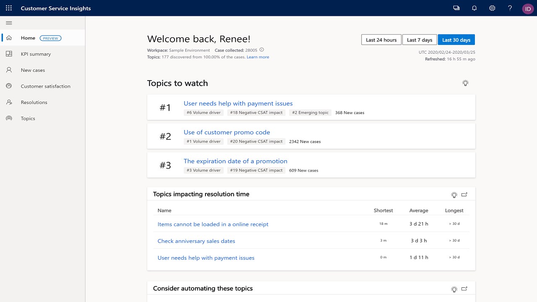Click the Learn more link
The width and height of the screenshot is (537, 302).
coord(258,57)
